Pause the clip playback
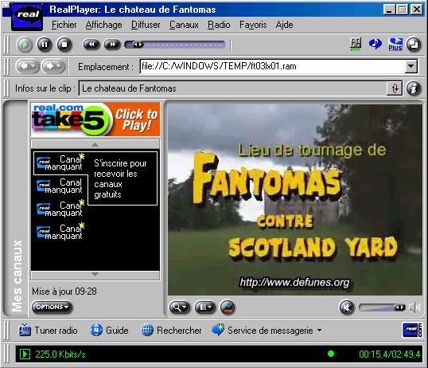The width and height of the screenshot is (428, 368). pyautogui.click(x=45, y=45)
